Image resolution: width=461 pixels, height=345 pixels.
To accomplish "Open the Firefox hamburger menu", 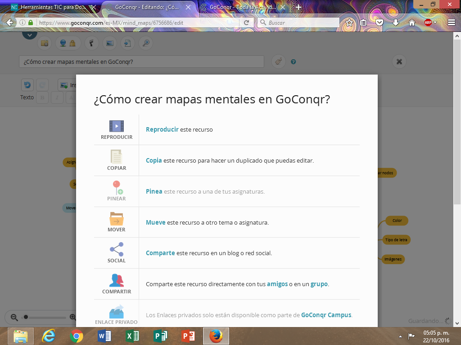I will pyautogui.click(x=452, y=22).
